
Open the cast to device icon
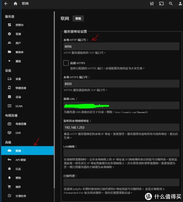(161, 4)
